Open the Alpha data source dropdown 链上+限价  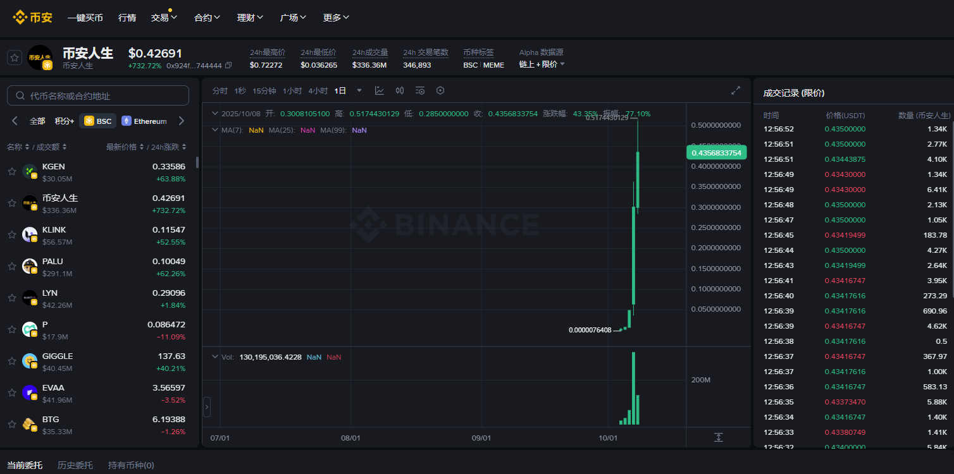click(x=542, y=64)
